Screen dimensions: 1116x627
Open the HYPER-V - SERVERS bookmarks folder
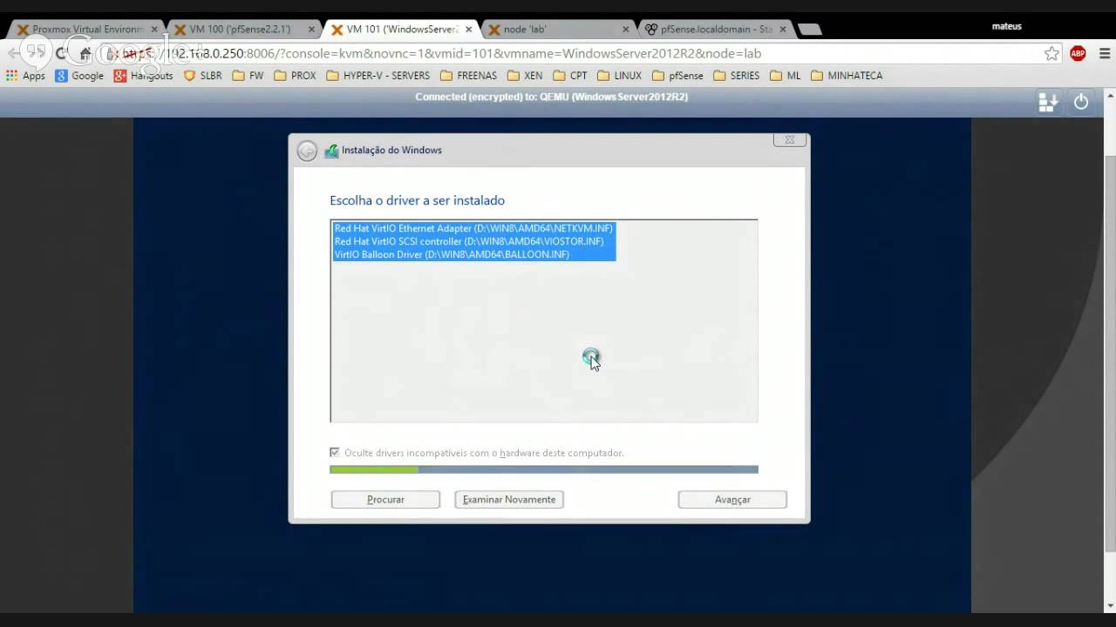coord(378,76)
